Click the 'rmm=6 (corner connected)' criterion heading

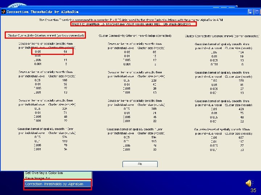point(222,36)
